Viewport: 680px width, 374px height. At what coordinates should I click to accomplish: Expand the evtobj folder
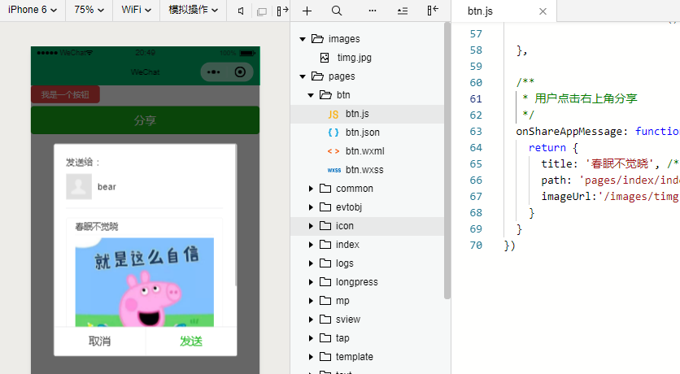pos(311,207)
